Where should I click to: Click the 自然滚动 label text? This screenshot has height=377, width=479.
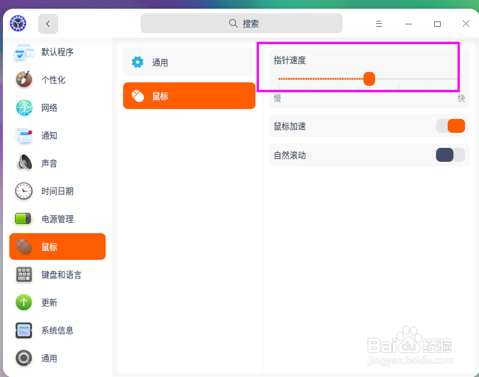coord(290,155)
